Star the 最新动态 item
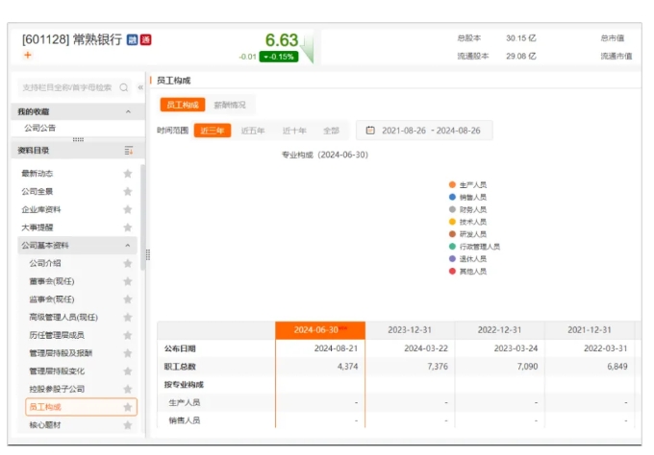The width and height of the screenshot is (654, 455). 128,174
